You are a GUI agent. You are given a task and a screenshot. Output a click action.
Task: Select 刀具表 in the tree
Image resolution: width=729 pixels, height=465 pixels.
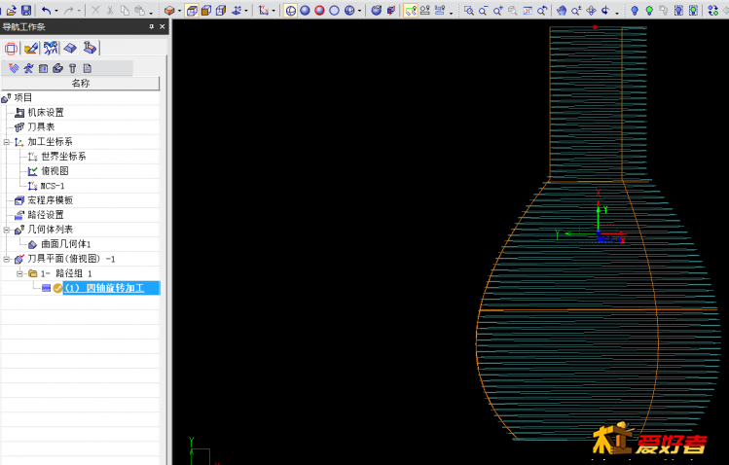pyautogui.click(x=41, y=126)
